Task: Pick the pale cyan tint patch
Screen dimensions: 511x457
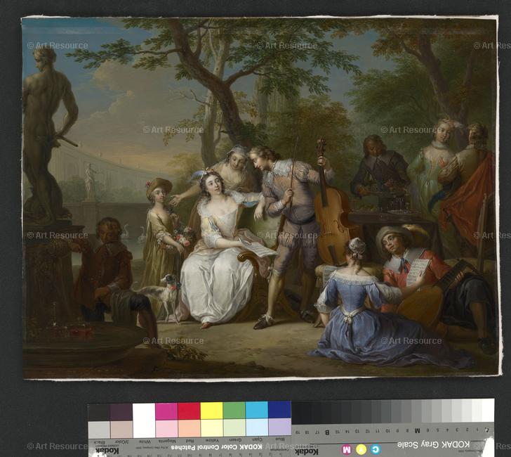Action: (257, 427)
